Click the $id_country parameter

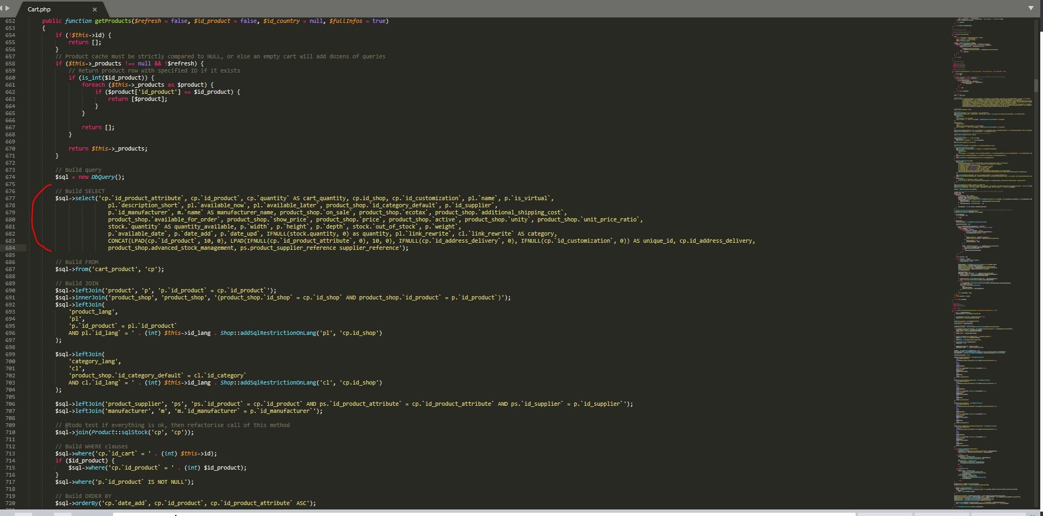pyautogui.click(x=281, y=21)
